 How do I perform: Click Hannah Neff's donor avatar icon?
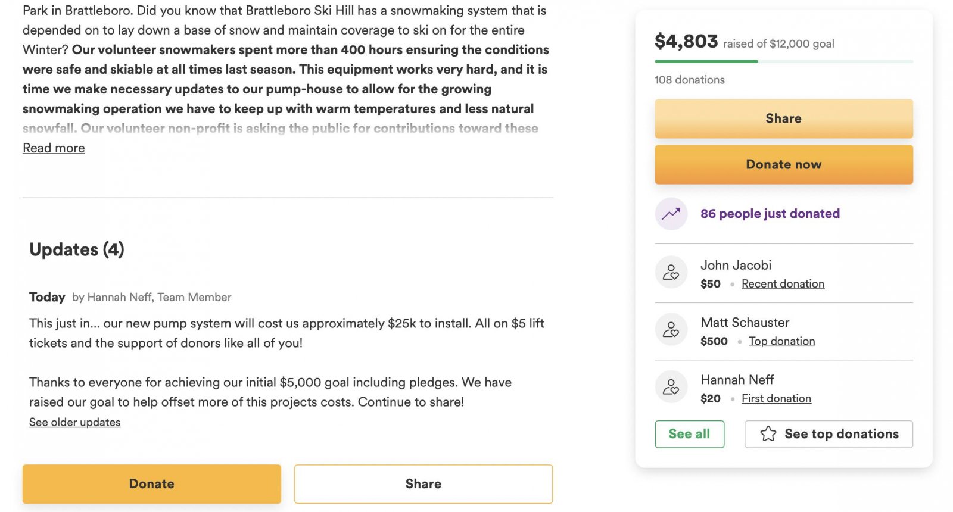(671, 386)
